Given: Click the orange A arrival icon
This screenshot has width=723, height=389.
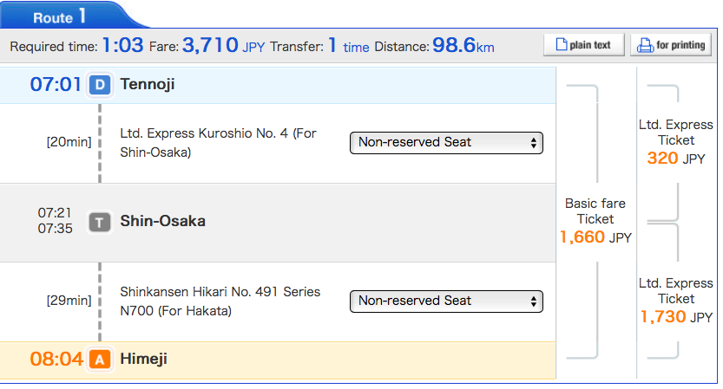Looking at the screenshot, I should [100, 360].
